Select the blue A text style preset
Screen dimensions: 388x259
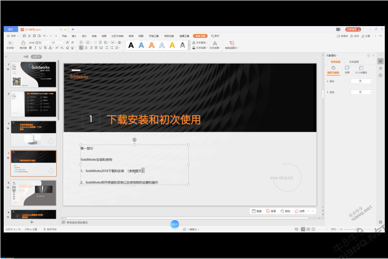[x=141, y=45]
